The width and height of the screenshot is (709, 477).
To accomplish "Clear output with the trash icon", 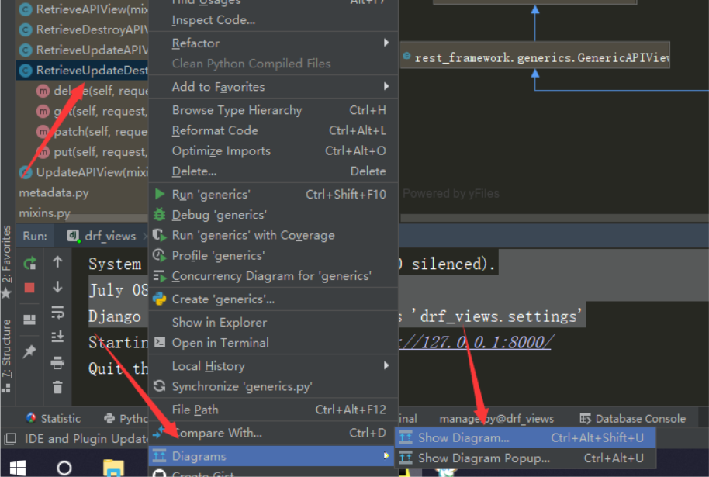I will tap(57, 387).
